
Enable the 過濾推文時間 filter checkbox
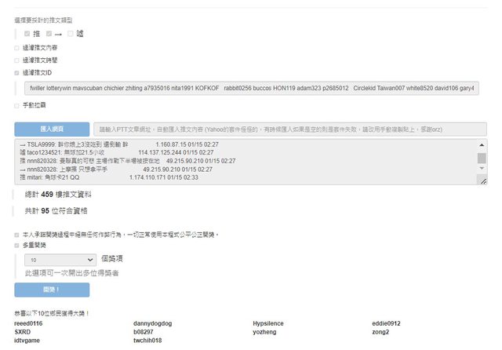click(x=18, y=60)
